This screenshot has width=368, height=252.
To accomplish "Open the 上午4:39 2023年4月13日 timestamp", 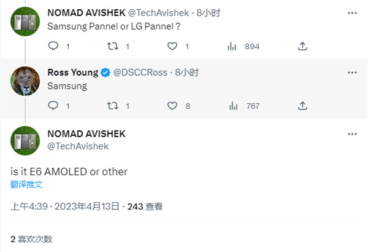I will [x=64, y=207].
